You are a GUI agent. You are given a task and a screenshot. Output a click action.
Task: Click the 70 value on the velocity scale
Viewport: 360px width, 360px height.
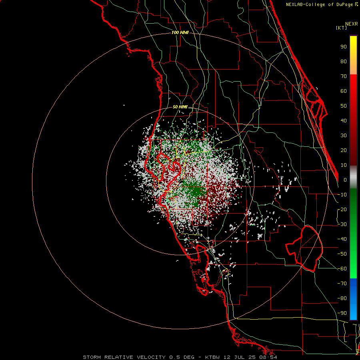click(344, 76)
